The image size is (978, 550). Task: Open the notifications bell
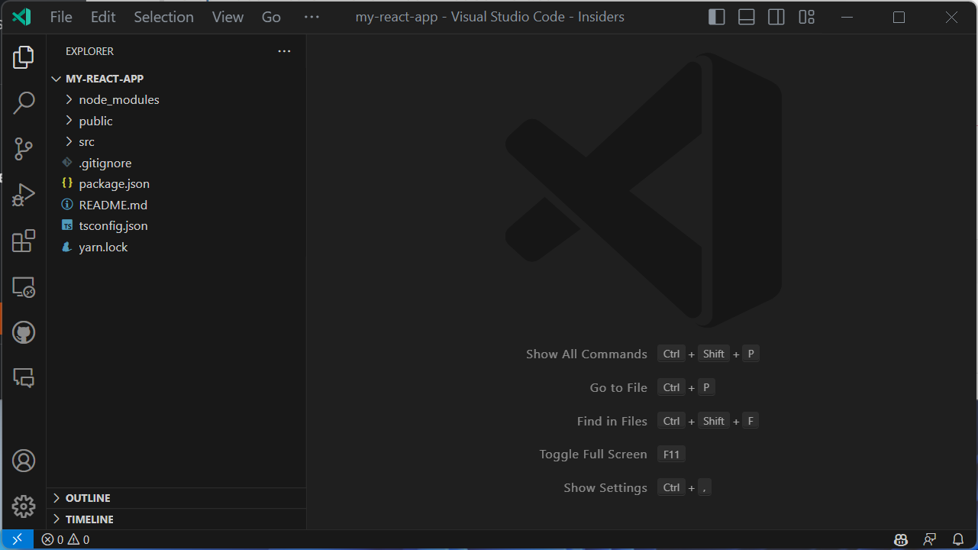[x=959, y=539]
